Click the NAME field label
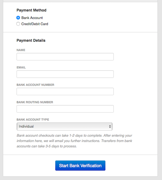Viewport: 162px width, 180px height. point(21,50)
